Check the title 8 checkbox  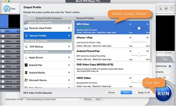(3, 66)
